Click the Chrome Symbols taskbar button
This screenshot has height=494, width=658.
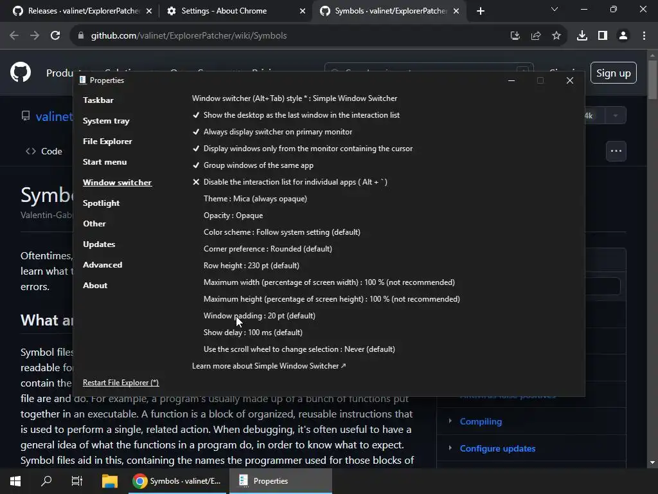click(x=177, y=481)
